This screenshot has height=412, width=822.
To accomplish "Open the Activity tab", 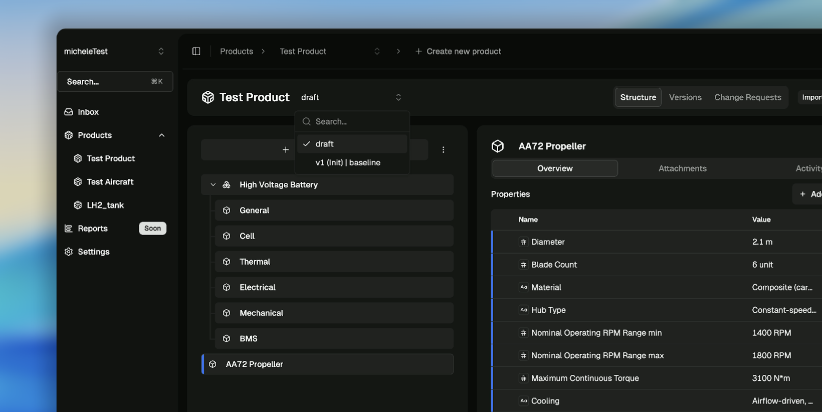I will 808,168.
